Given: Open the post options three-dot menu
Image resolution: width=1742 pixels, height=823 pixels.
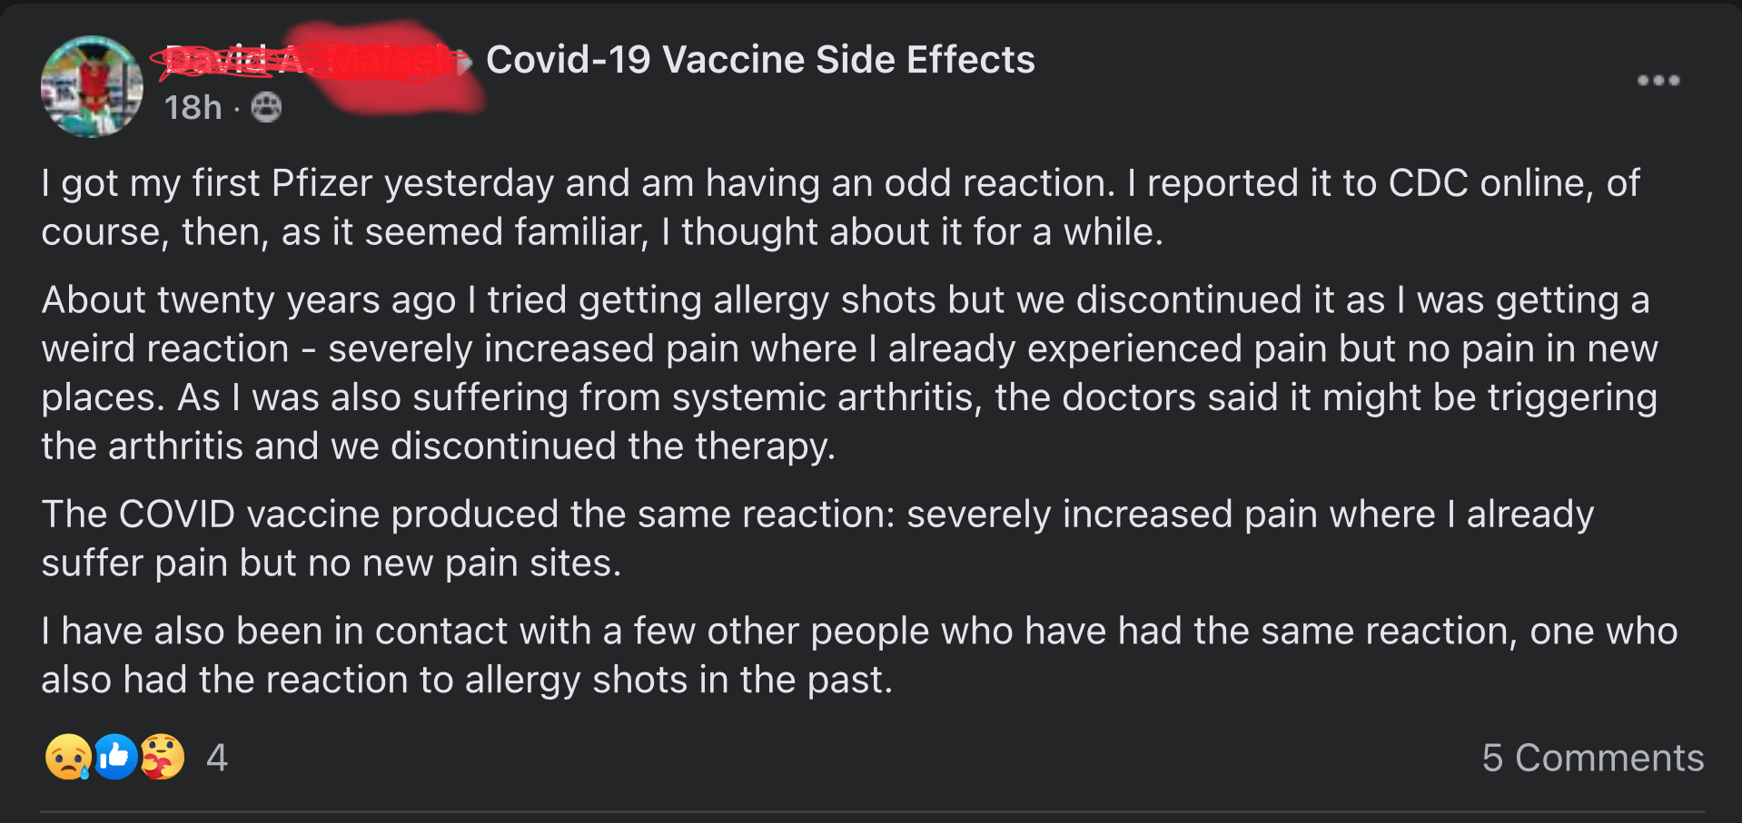Looking at the screenshot, I should pos(1658,81).
